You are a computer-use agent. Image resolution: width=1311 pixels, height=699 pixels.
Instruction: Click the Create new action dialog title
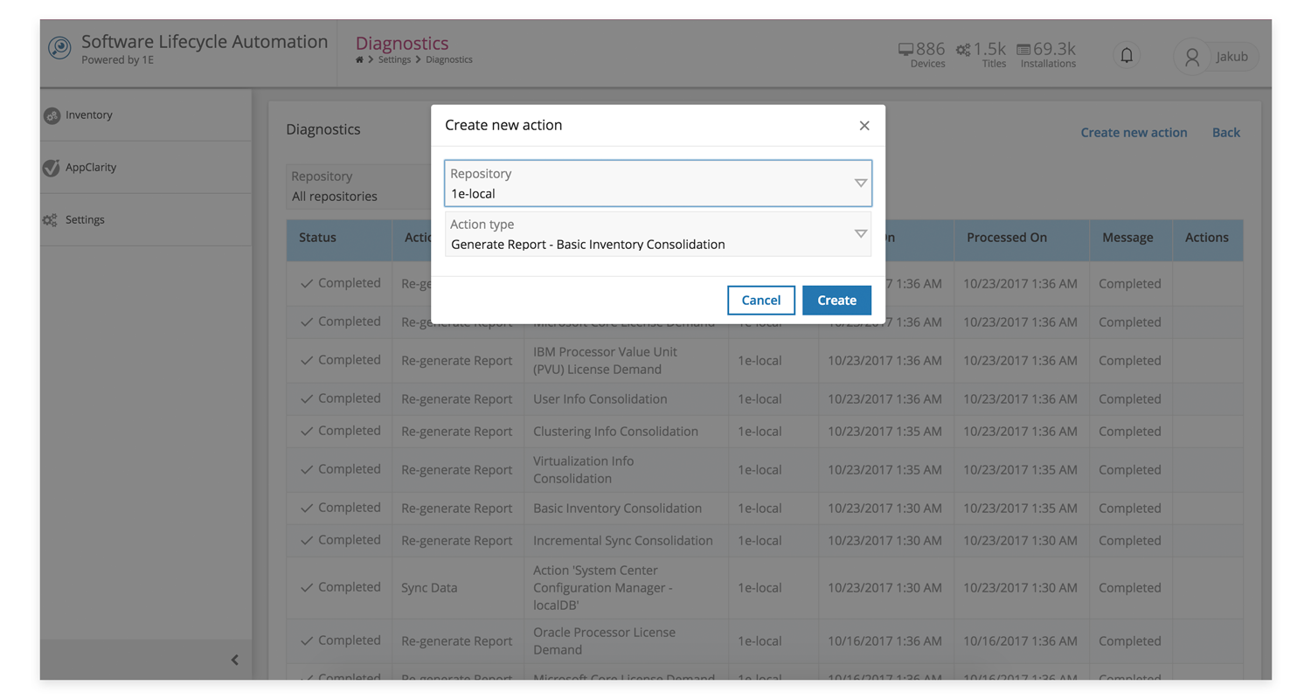pyautogui.click(x=503, y=125)
